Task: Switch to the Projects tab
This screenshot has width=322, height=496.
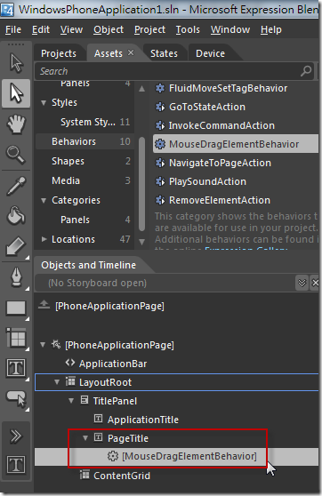Action: [59, 53]
